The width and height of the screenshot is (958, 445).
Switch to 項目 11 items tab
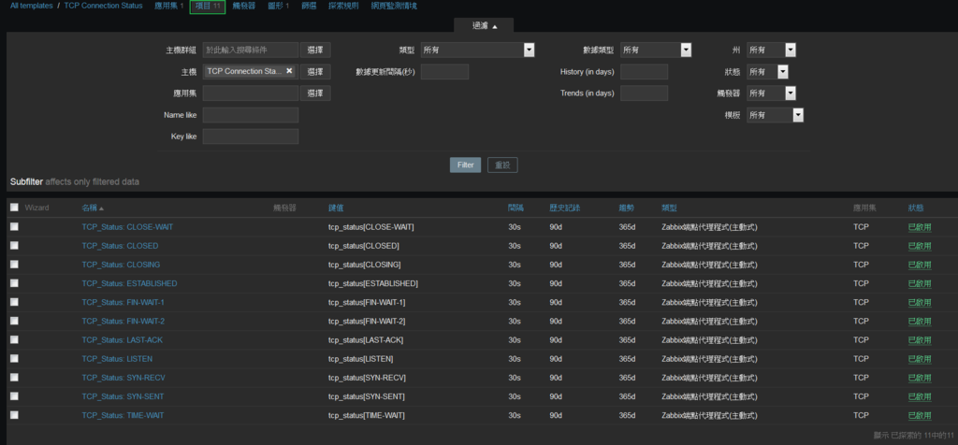pyautogui.click(x=207, y=7)
